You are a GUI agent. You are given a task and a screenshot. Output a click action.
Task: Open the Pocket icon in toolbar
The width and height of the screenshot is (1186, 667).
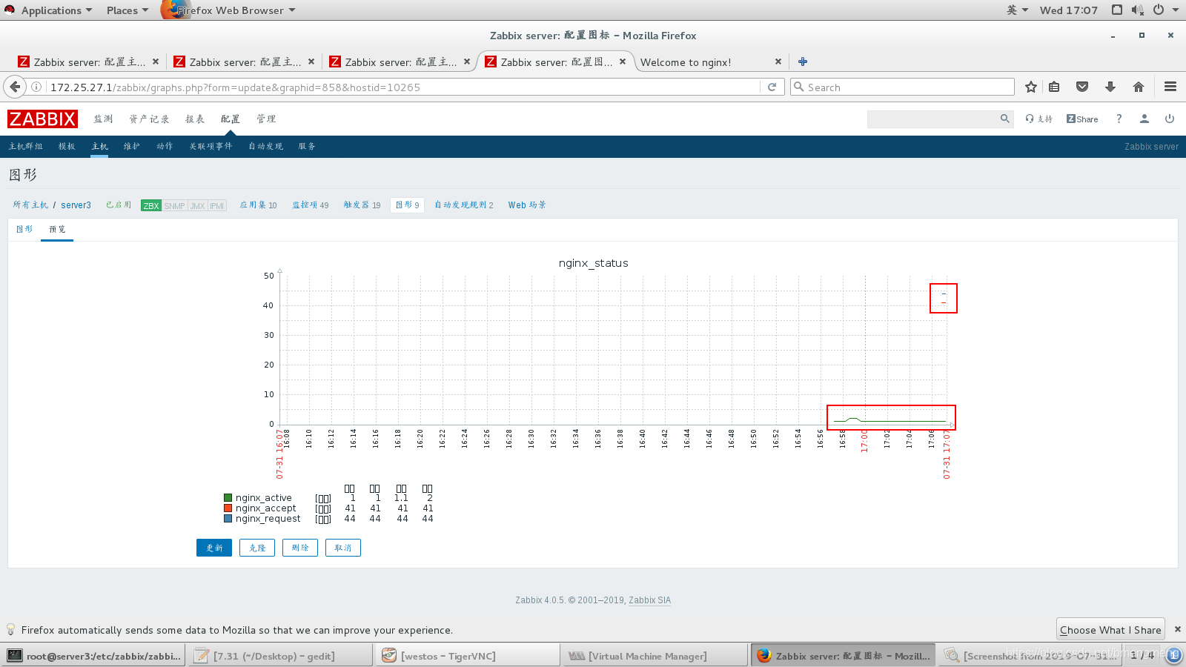click(x=1082, y=87)
